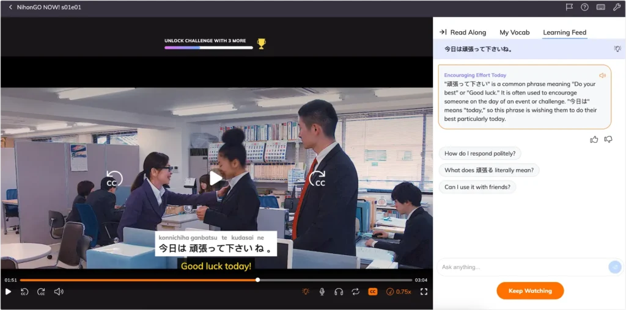This screenshot has width=626, height=310.
Task: Click the Keep Watching button
Action: (x=530, y=291)
